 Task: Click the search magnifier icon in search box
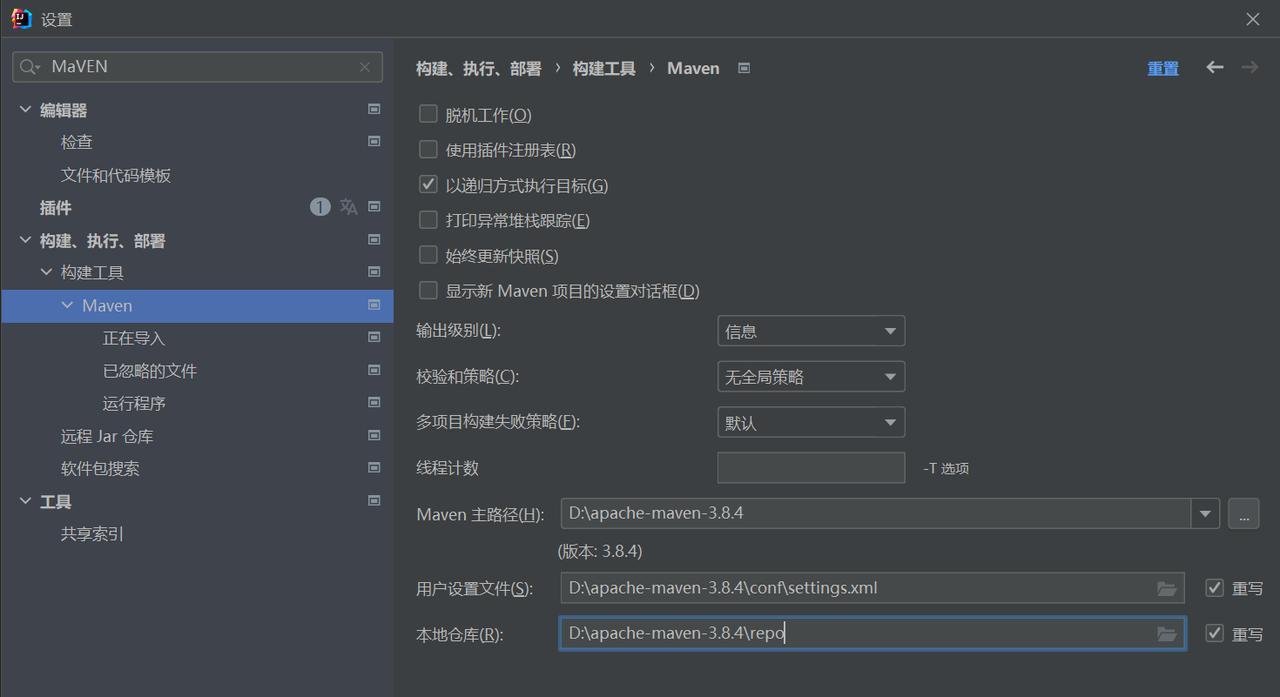click(30, 67)
